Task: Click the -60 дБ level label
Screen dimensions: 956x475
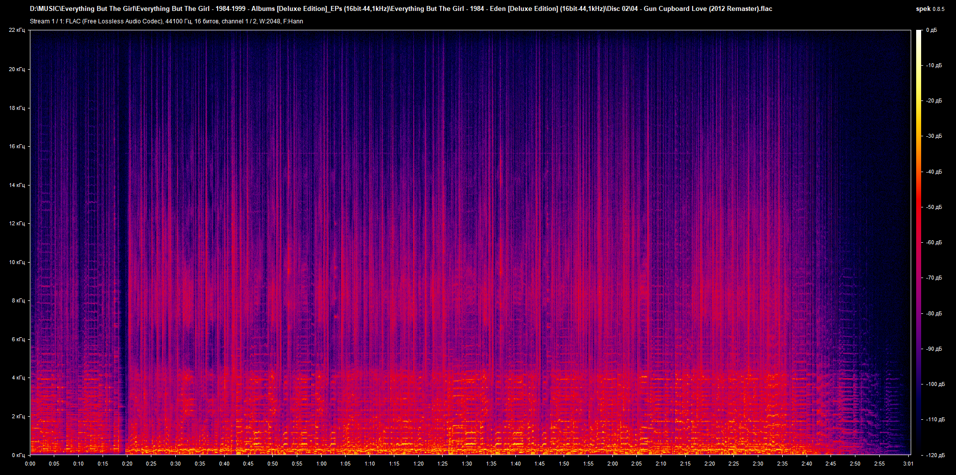Action: (x=934, y=243)
